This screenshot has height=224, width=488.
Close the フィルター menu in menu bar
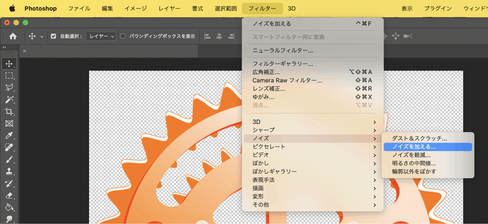[x=262, y=8]
